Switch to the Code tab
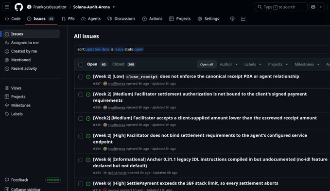Image resolution: width=330 pixels, height=191 pixels. pyautogui.click(x=13, y=19)
